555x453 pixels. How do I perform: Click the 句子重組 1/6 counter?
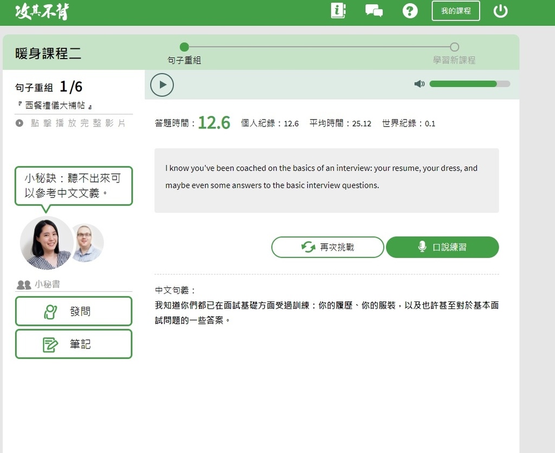pos(49,87)
